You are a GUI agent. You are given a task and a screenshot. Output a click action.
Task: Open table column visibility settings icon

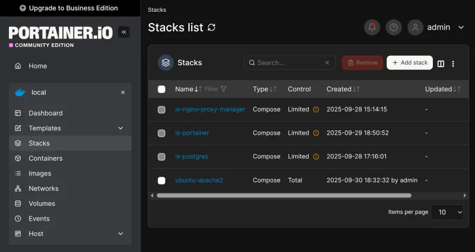click(x=441, y=63)
